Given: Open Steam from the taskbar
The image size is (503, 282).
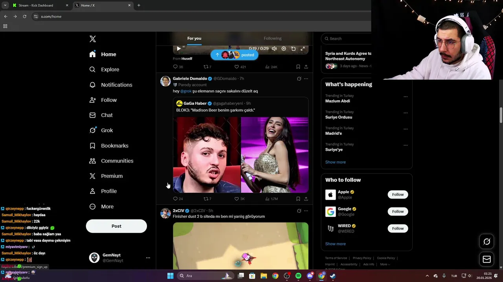Looking at the screenshot, I should 332,276.
